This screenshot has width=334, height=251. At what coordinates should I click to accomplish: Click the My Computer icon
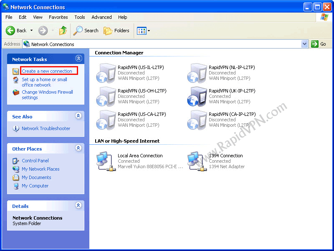[16, 186]
